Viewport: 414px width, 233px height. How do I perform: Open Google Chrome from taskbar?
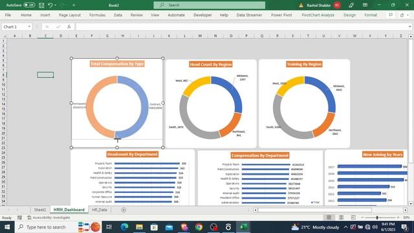[x=199, y=227]
